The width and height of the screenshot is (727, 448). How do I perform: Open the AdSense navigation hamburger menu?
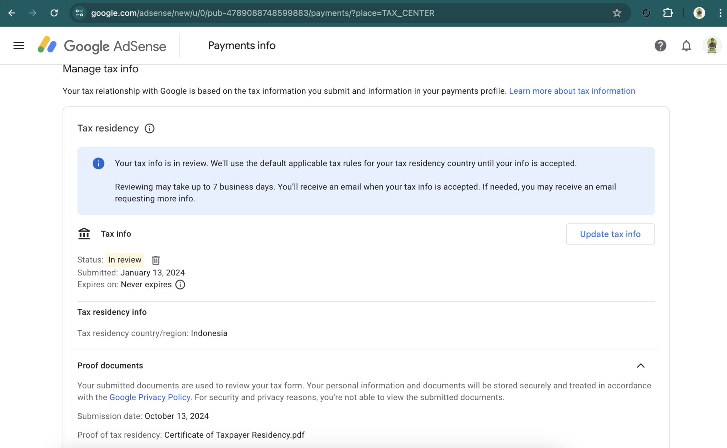click(x=18, y=45)
